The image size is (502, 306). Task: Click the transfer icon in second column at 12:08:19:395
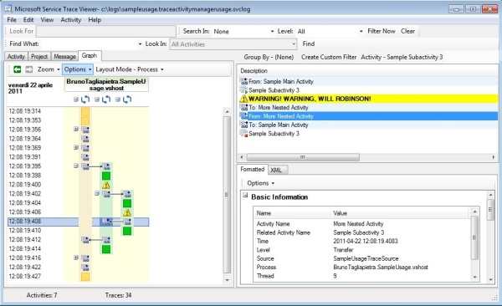[106, 166]
